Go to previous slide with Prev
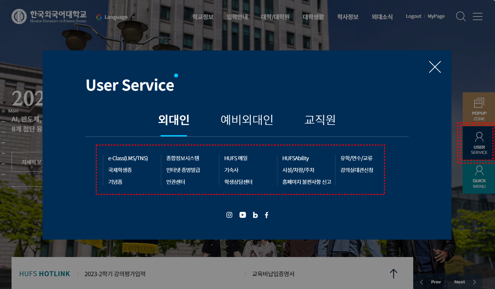495x289 pixels. pos(431,282)
